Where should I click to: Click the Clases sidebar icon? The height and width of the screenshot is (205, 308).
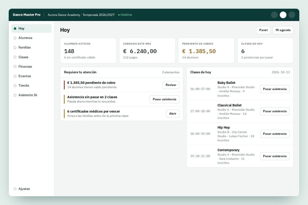[15, 57]
